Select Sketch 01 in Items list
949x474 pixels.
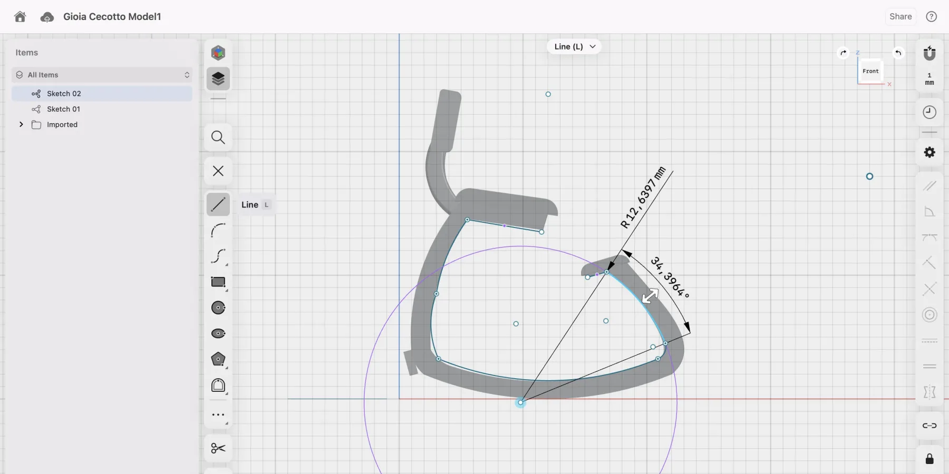point(63,109)
